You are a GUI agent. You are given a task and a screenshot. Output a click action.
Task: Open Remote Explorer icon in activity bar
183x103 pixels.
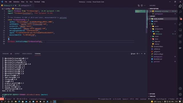point(180,30)
